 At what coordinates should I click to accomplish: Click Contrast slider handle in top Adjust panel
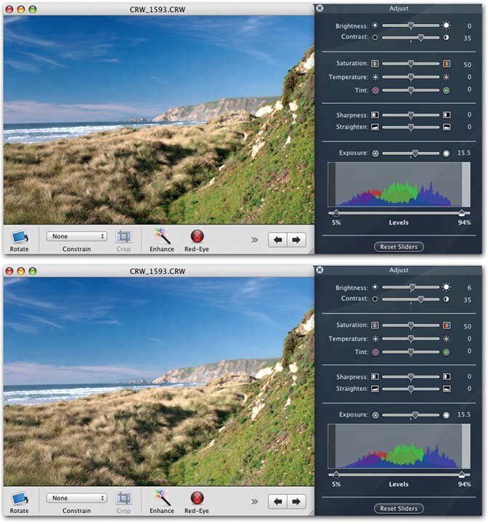pos(421,38)
